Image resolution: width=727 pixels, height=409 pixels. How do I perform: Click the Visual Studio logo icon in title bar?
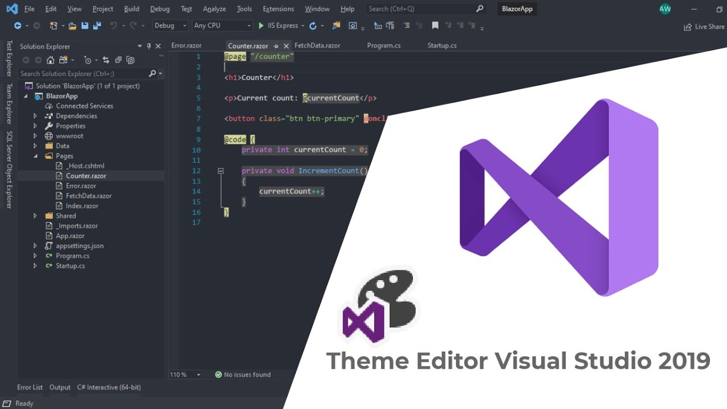click(x=11, y=9)
